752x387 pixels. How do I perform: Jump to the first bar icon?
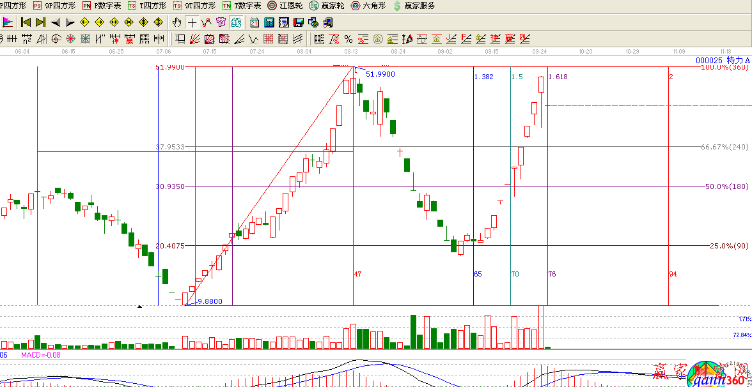click(26, 22)
